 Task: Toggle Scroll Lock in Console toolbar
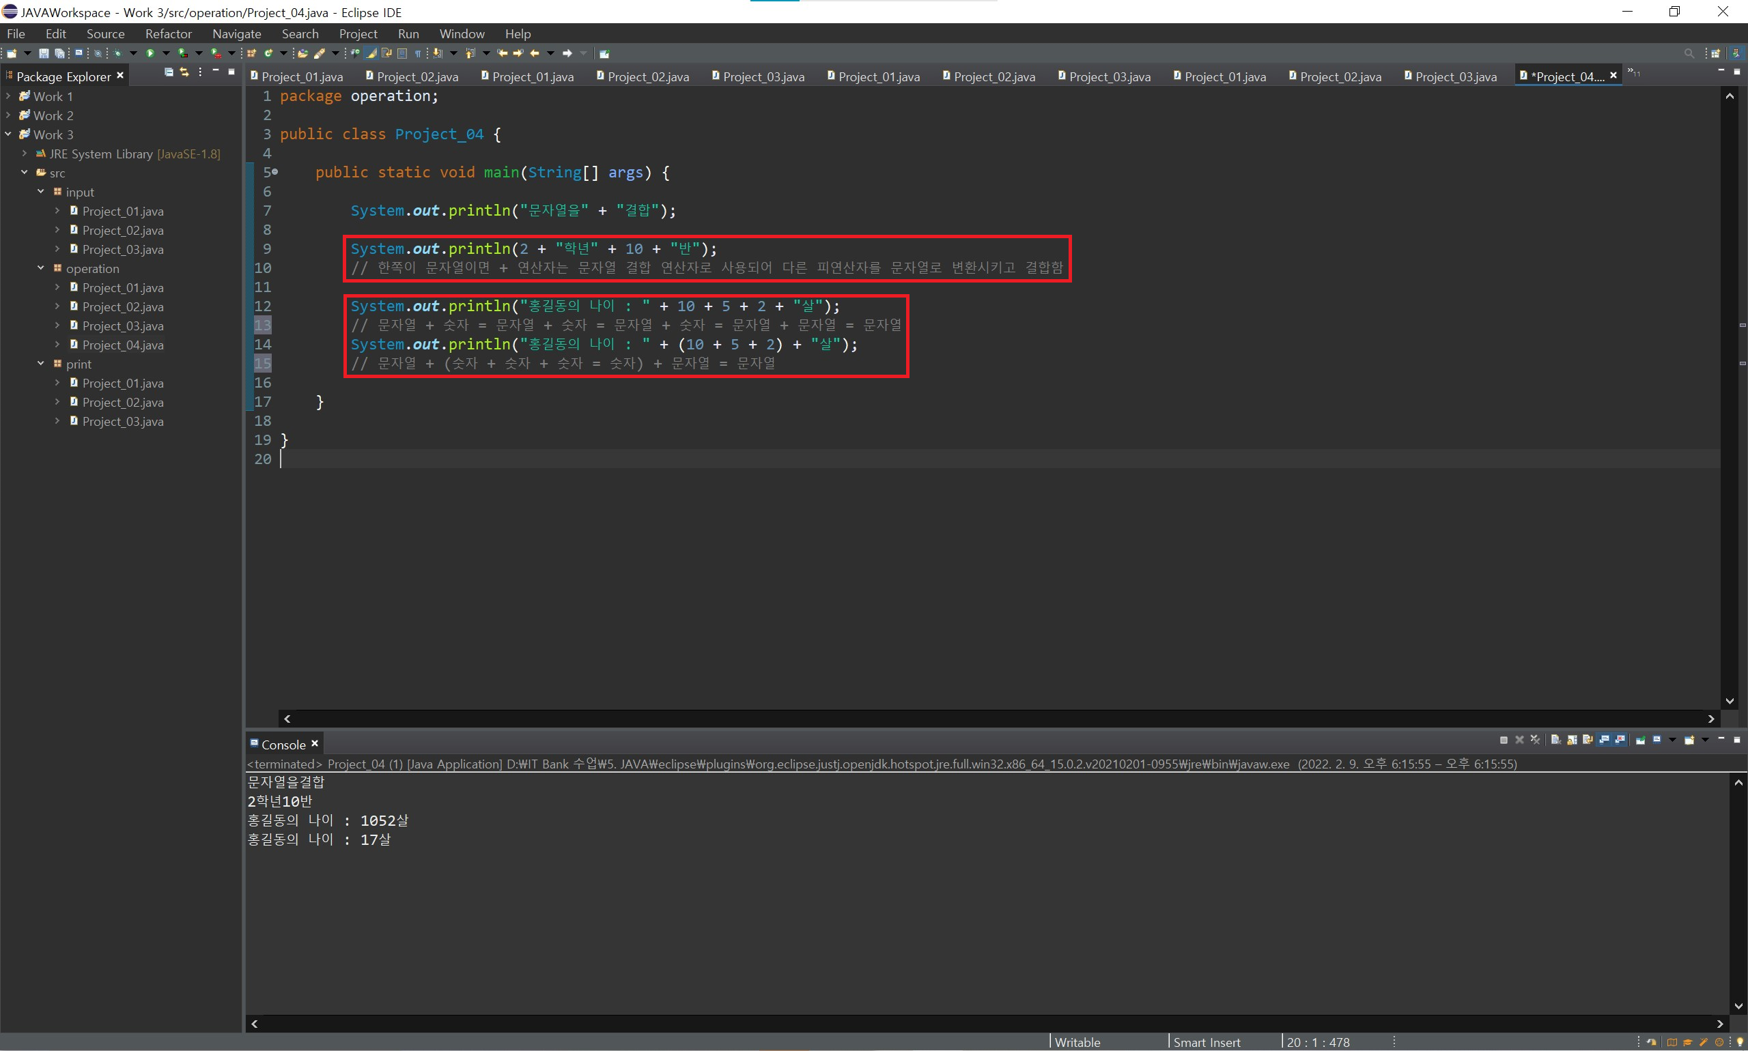[1572, 739]
